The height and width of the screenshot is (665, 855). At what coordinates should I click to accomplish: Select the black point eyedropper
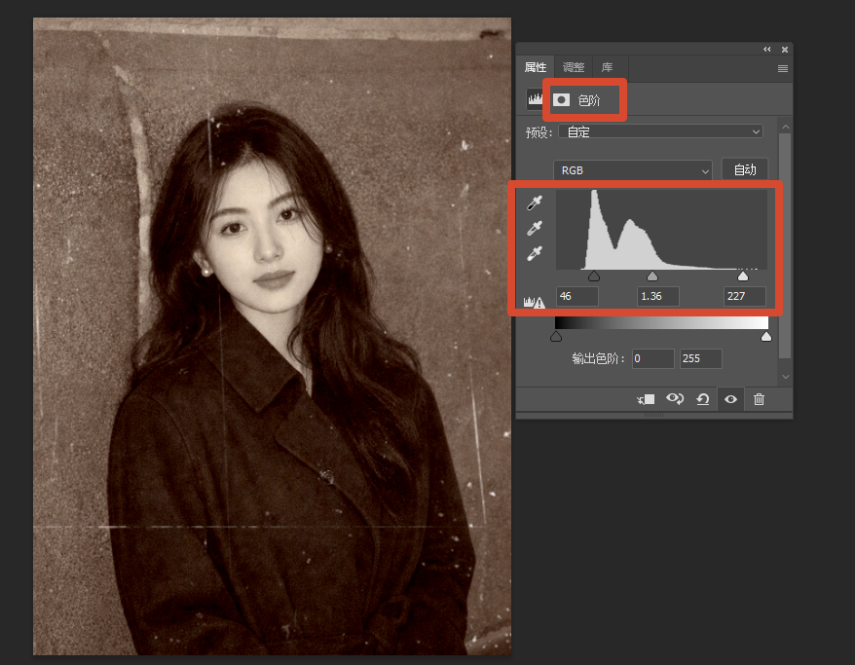(535, 203)
